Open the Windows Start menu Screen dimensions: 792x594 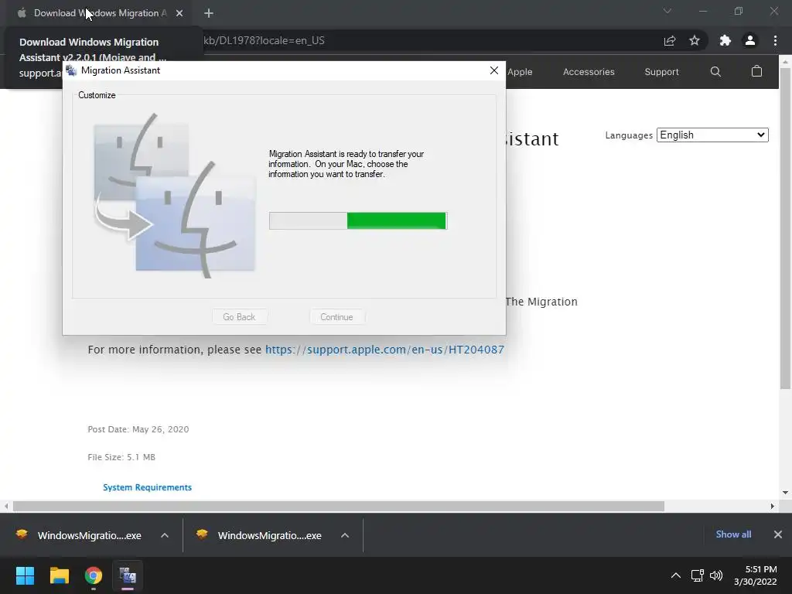25,575
